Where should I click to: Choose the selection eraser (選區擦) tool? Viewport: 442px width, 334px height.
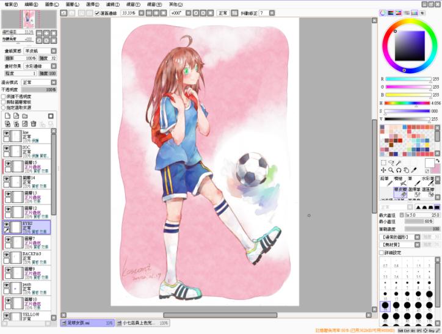(x=427, y=192)
